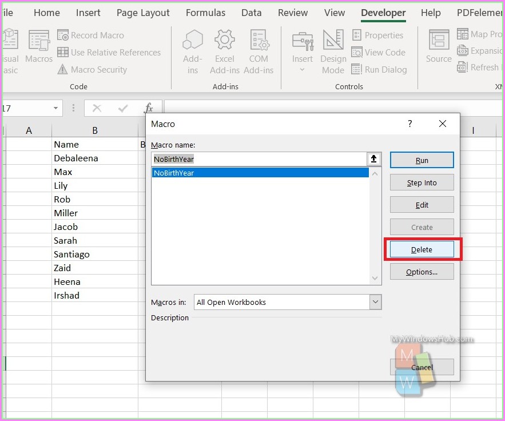Screen dimensions: 505x421
Task: Click the Step Into button
Action: pos(422,182)
